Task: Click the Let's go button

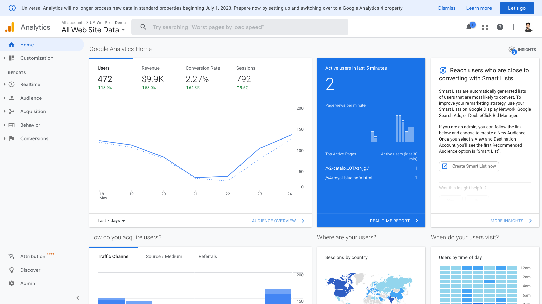Action: [517, 8]
